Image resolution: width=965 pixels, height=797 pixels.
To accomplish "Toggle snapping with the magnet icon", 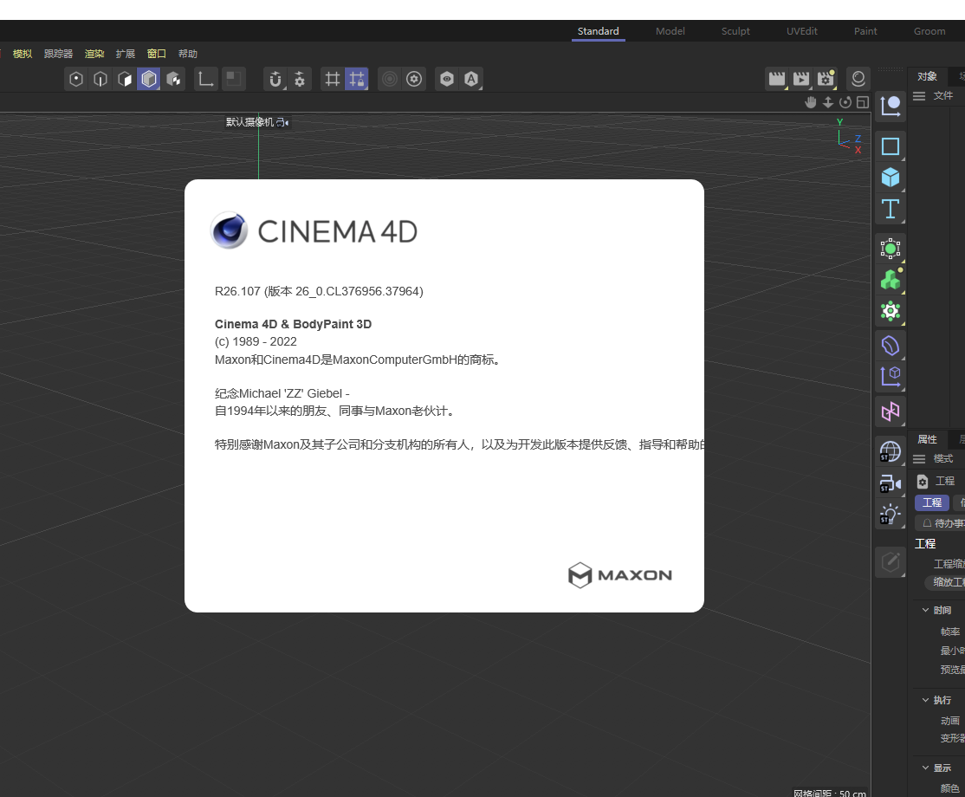I will point(275,79).
